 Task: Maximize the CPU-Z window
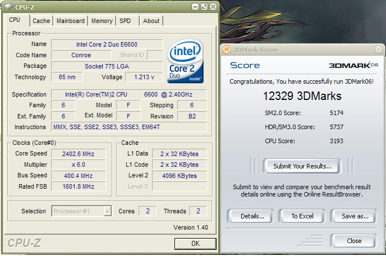click(x=204, y=7)
